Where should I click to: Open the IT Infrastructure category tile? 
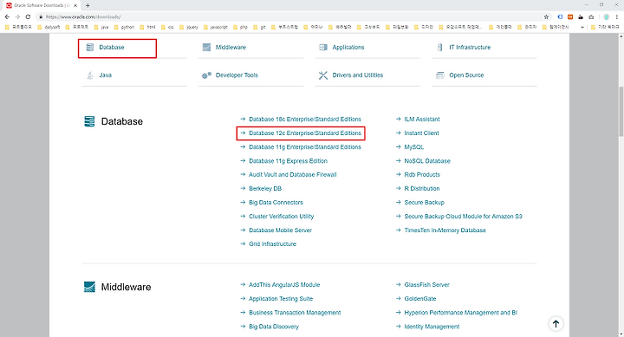click(484, 48)
